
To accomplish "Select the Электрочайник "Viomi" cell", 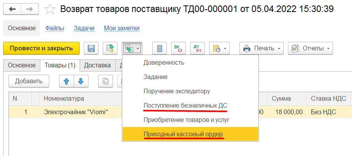I will coord(79,112).
